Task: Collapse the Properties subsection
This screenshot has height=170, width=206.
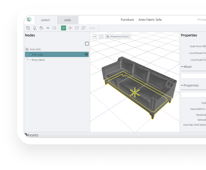Action: coord(182,86)
